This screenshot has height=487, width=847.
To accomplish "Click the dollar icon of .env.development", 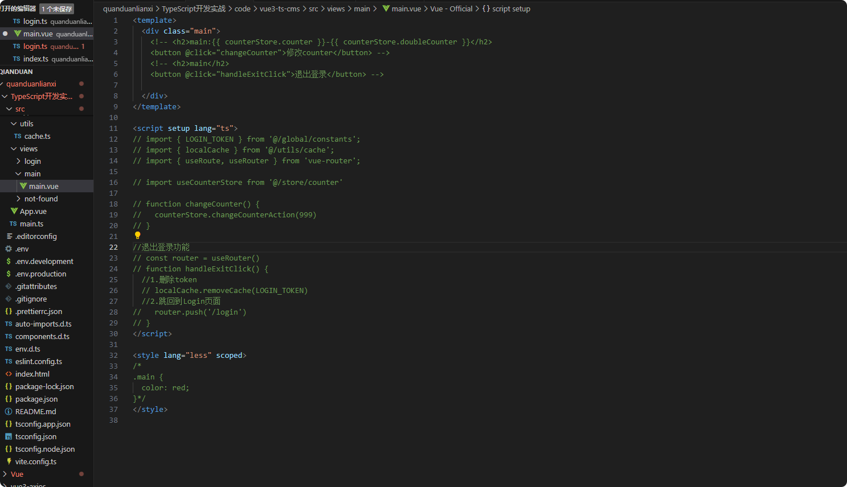I will pyautogui.click(x=9, y=261).
